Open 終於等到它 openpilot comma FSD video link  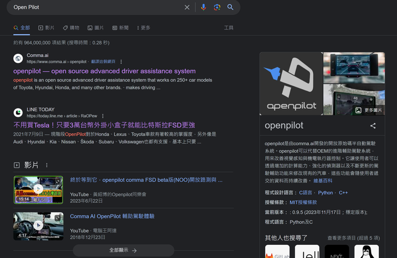click(146, 180)
